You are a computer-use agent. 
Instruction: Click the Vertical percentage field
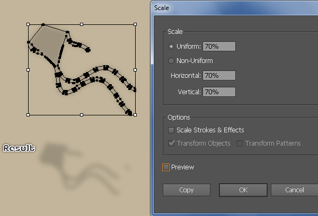[219, 92]
